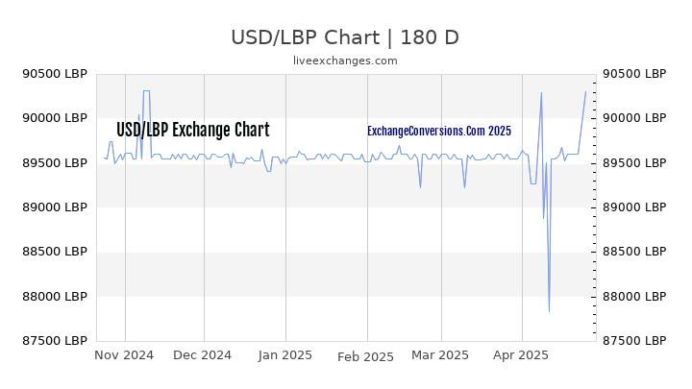Click the right 88000 LBP axis value
Screen dimensions: 692x389
(x=634, y=297)
